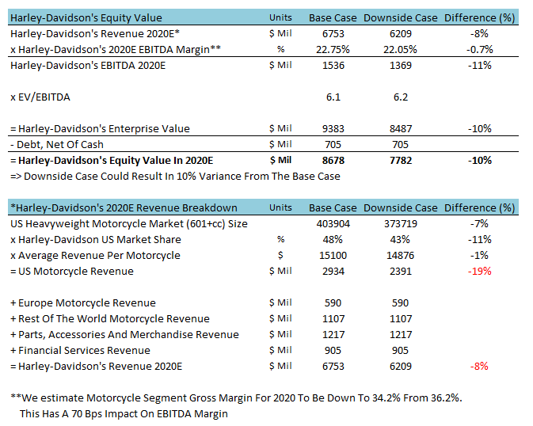
Task: Click the "Harley-Davidson's Equity Value" table header
Action: (x=86, y=17)
